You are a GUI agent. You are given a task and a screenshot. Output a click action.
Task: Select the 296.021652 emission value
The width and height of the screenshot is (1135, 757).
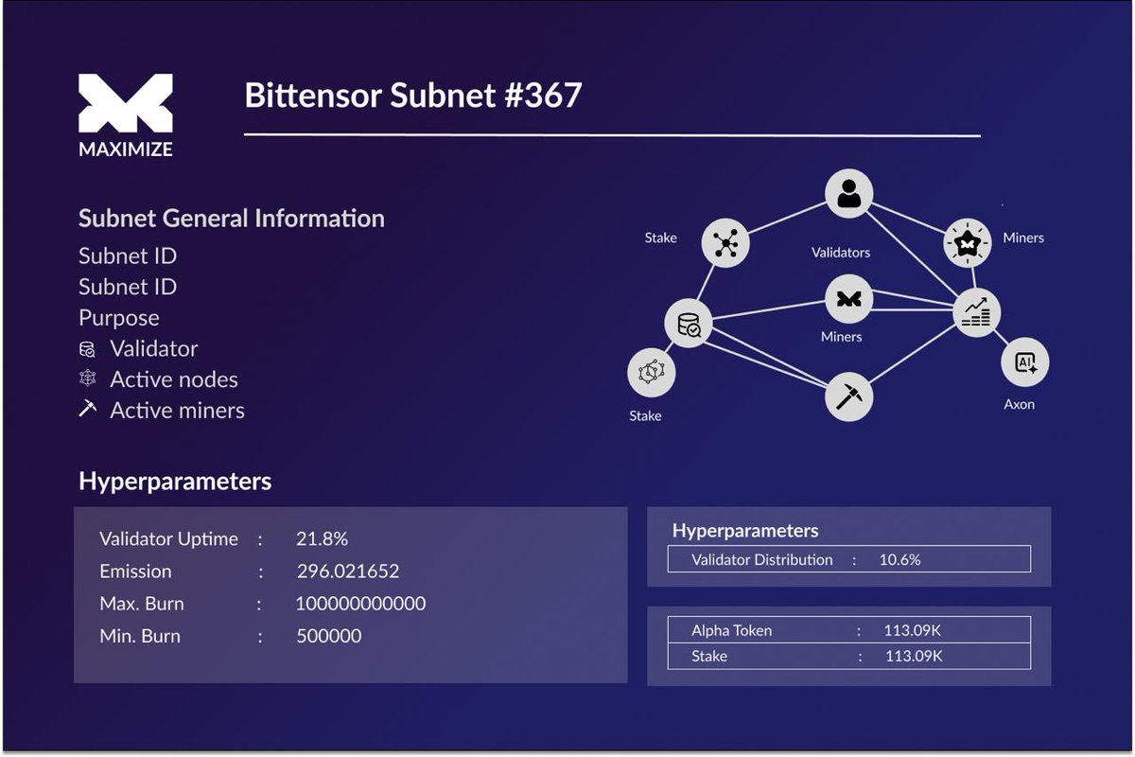[x=348, y=572]
